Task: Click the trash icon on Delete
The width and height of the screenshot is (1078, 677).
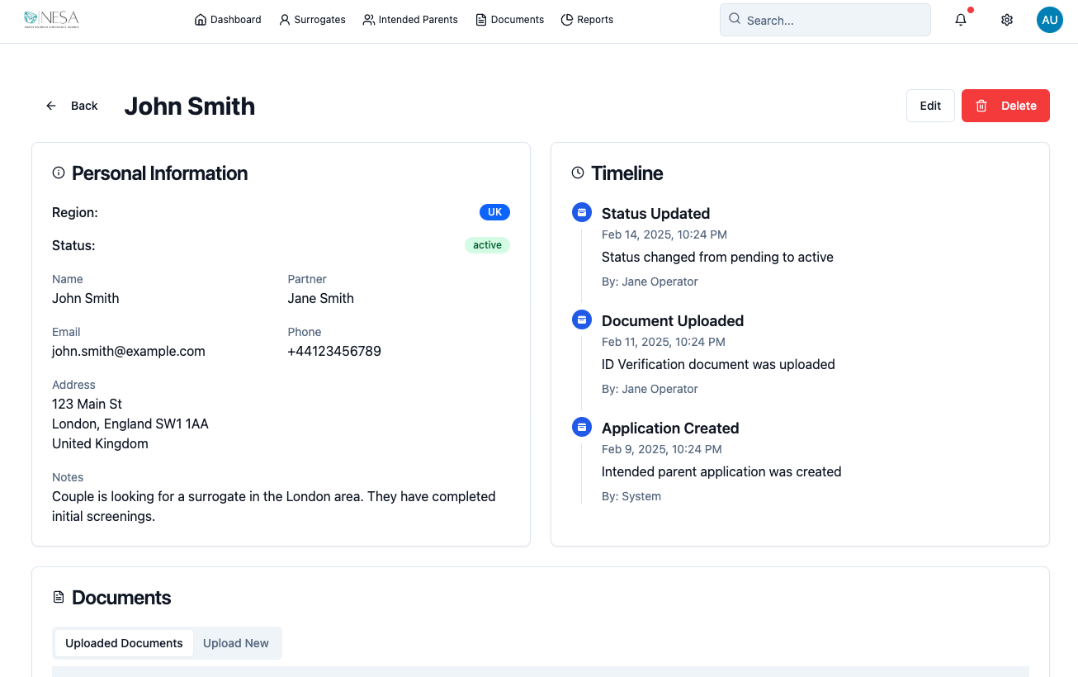Action: 981,106
